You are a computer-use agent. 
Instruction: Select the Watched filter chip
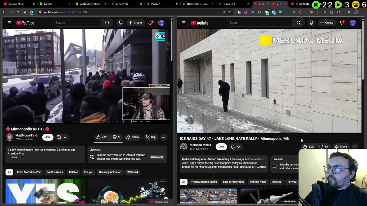tap(132, 172)
